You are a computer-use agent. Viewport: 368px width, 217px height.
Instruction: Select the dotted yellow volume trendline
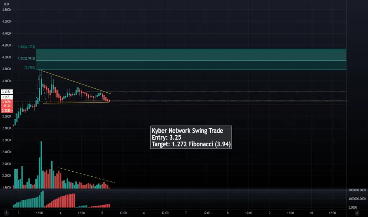pos(86,175)
